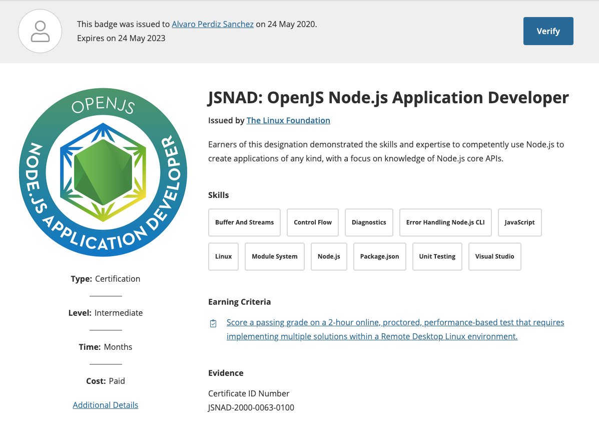Select the Unit Testing skill tag

[x=437, y=256]
